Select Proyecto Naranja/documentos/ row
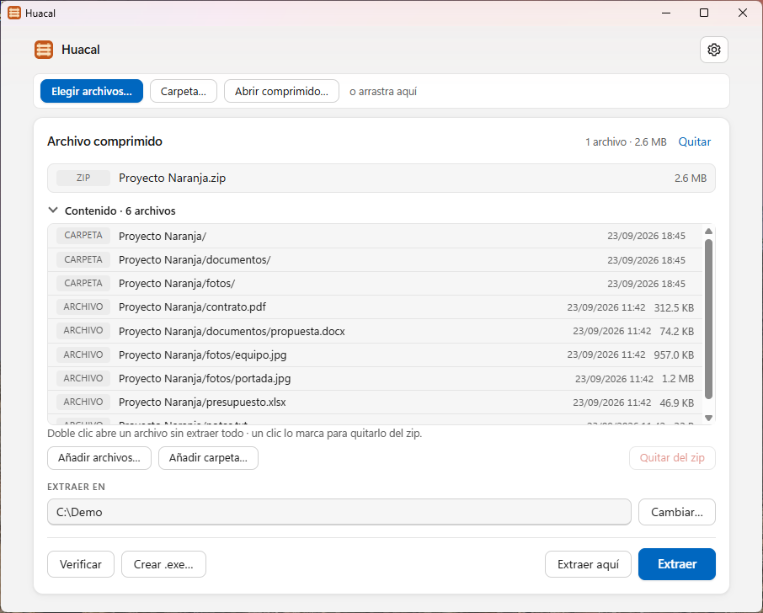Viewport: 763px width, 613px height. coord(375,260)
